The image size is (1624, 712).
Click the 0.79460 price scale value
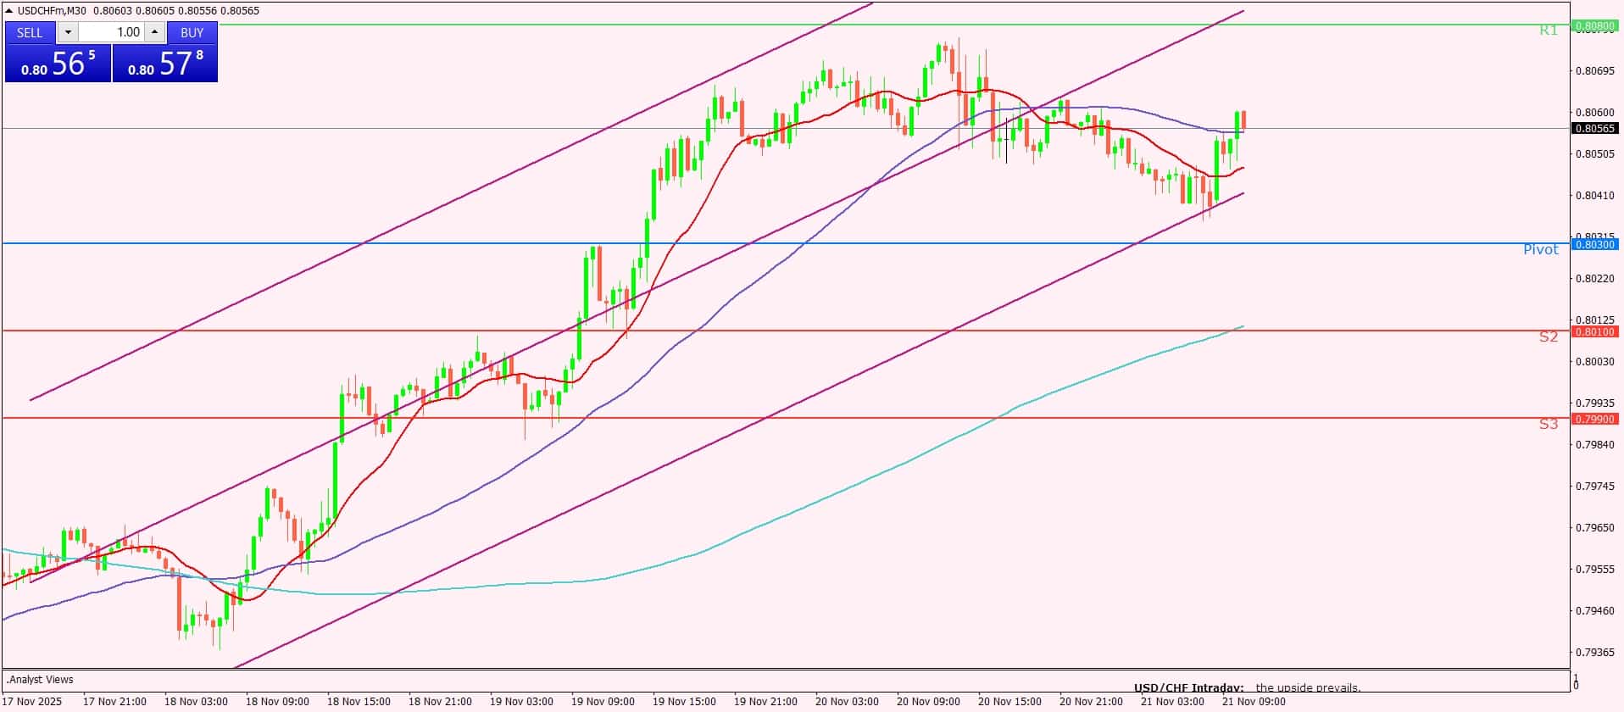[1594, 611]
